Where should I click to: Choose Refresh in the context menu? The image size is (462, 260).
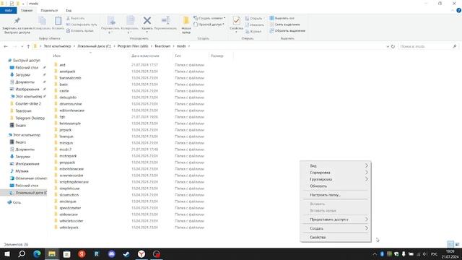point(336,186)
